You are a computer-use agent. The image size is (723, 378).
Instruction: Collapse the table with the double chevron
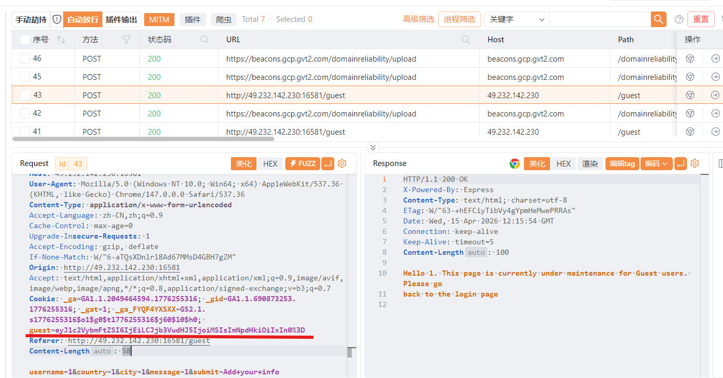[x=372, y=147]
